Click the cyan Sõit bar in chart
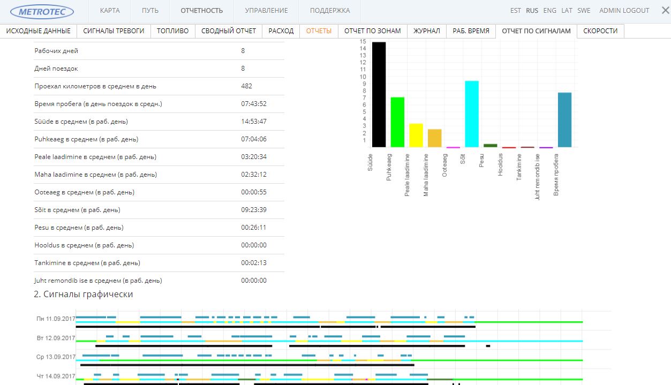This screenshot has width=671, height=385. click(x=471, y=114)
